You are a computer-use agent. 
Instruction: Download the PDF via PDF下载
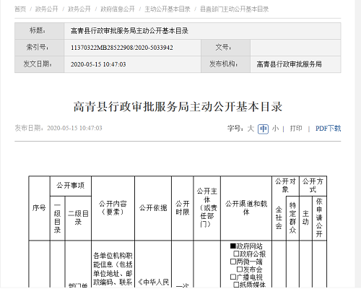pos(328,128)
